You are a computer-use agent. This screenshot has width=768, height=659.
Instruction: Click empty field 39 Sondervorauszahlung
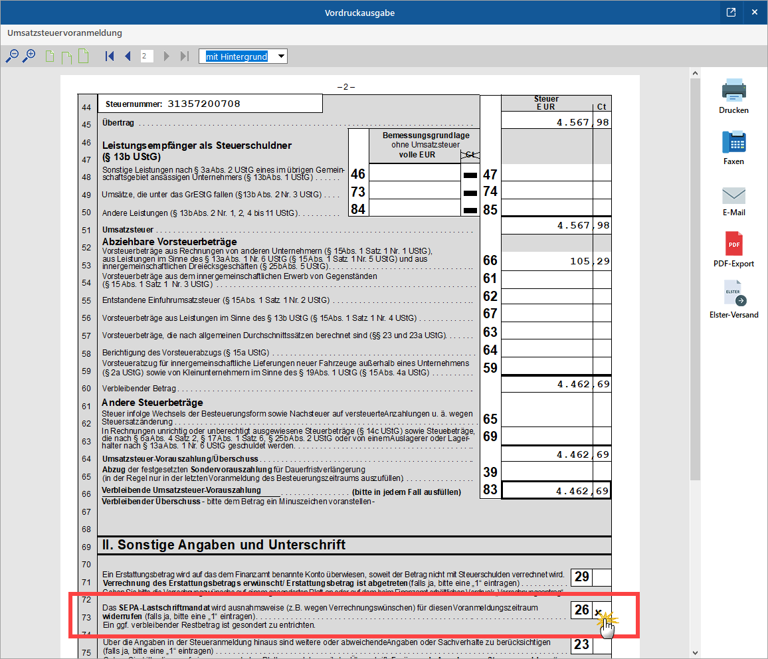pos(556,472)
